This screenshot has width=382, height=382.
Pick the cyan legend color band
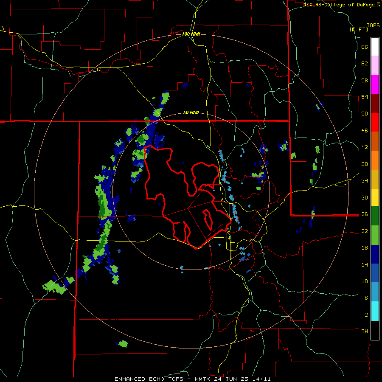(375, 311)
